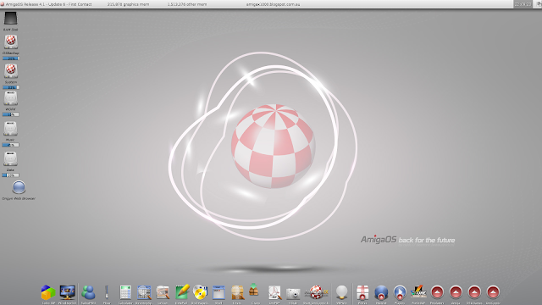Screen dimensions: 542x305
Task: Launch Cubic IDE colored cubes dock icon
Action: pos(48,292)
